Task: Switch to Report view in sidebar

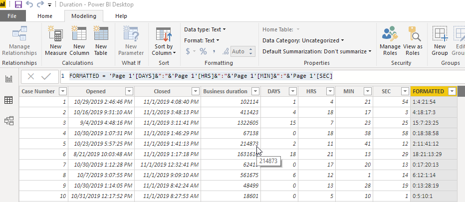Action: pyautogui.click(x=9, y=79)
